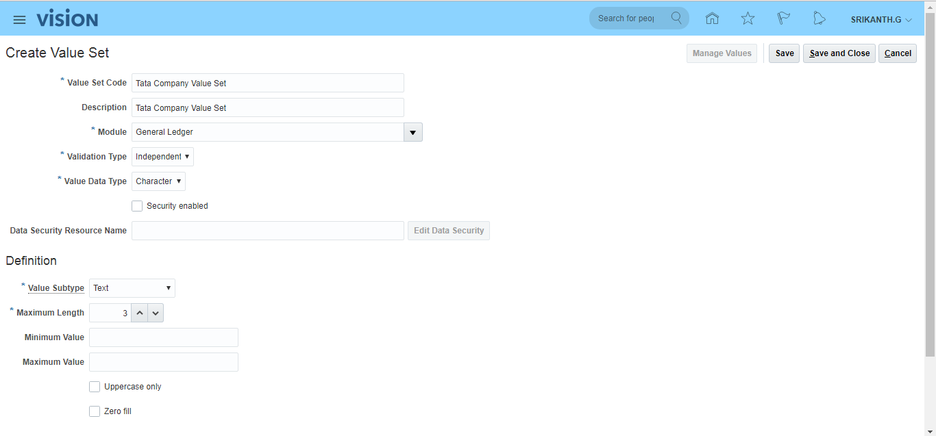Open the hamburger navigator menu
Screen dimensions: 936x436
(x=19, y=20)
